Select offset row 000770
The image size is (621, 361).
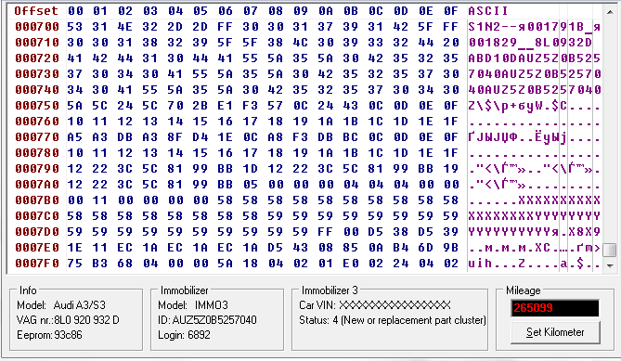coord(37,137)
